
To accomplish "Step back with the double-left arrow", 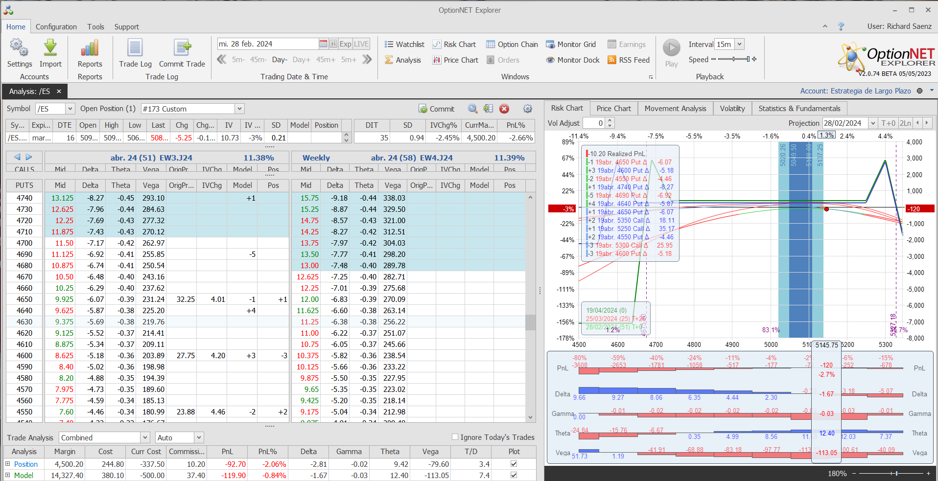I will click(x=222, y=60).
